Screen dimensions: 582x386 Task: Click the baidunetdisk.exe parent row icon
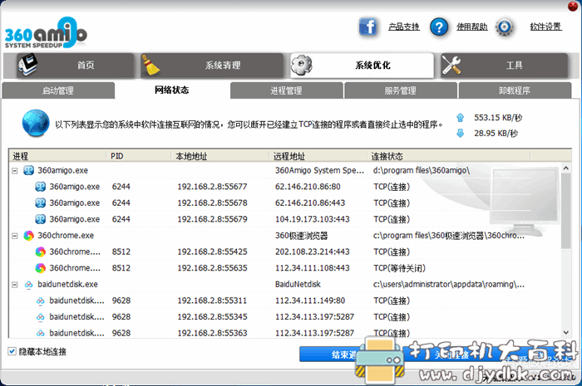[28, 285]
